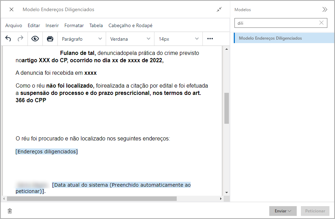Clear the 'dili' search with the X icon
This screenshot has width=335, height=219.
pyautogui.click(x=321, y=23)
